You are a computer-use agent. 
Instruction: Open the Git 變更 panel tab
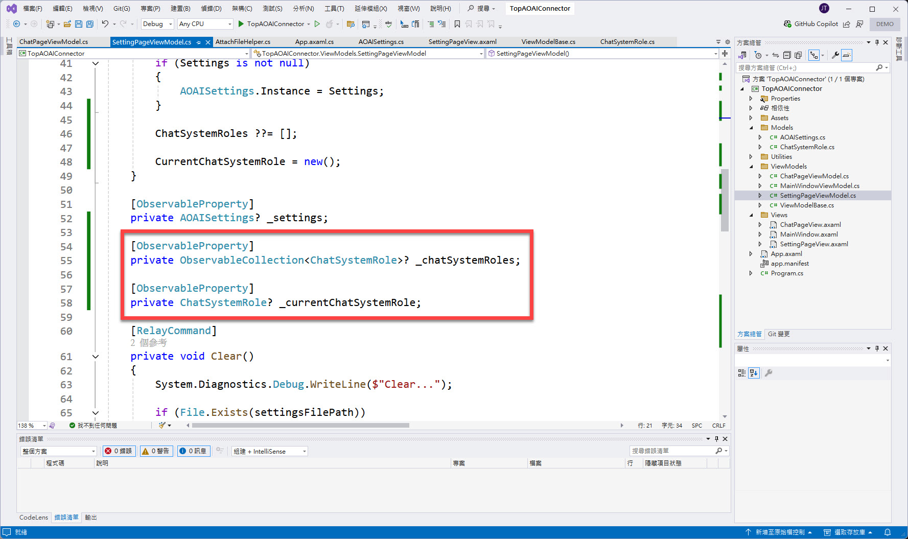(779, 334)
